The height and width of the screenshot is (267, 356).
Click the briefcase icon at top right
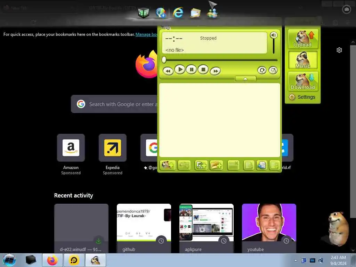(x=347, y=9)
